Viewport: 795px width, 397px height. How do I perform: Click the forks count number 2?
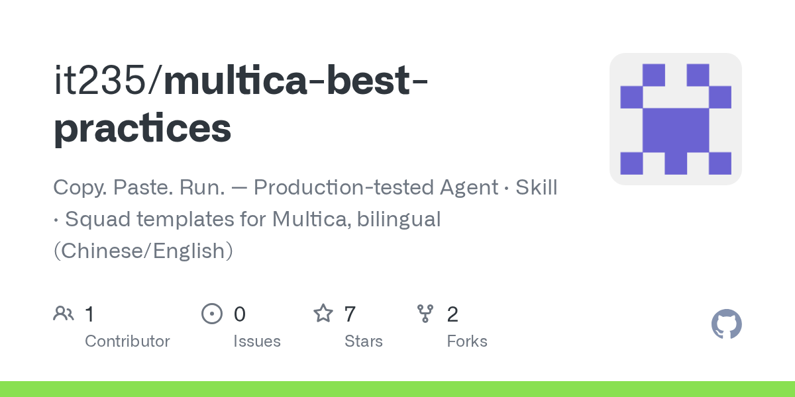[x=452, y=314]
